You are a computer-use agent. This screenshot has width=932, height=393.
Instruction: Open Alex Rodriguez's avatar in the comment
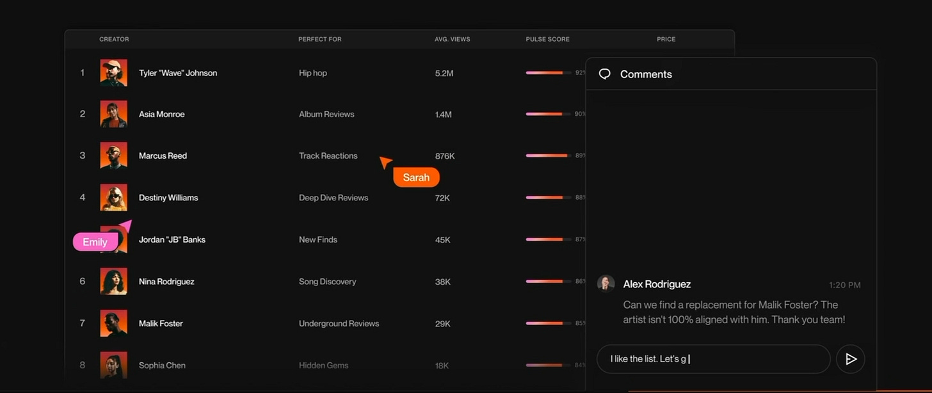pos(606,284)
